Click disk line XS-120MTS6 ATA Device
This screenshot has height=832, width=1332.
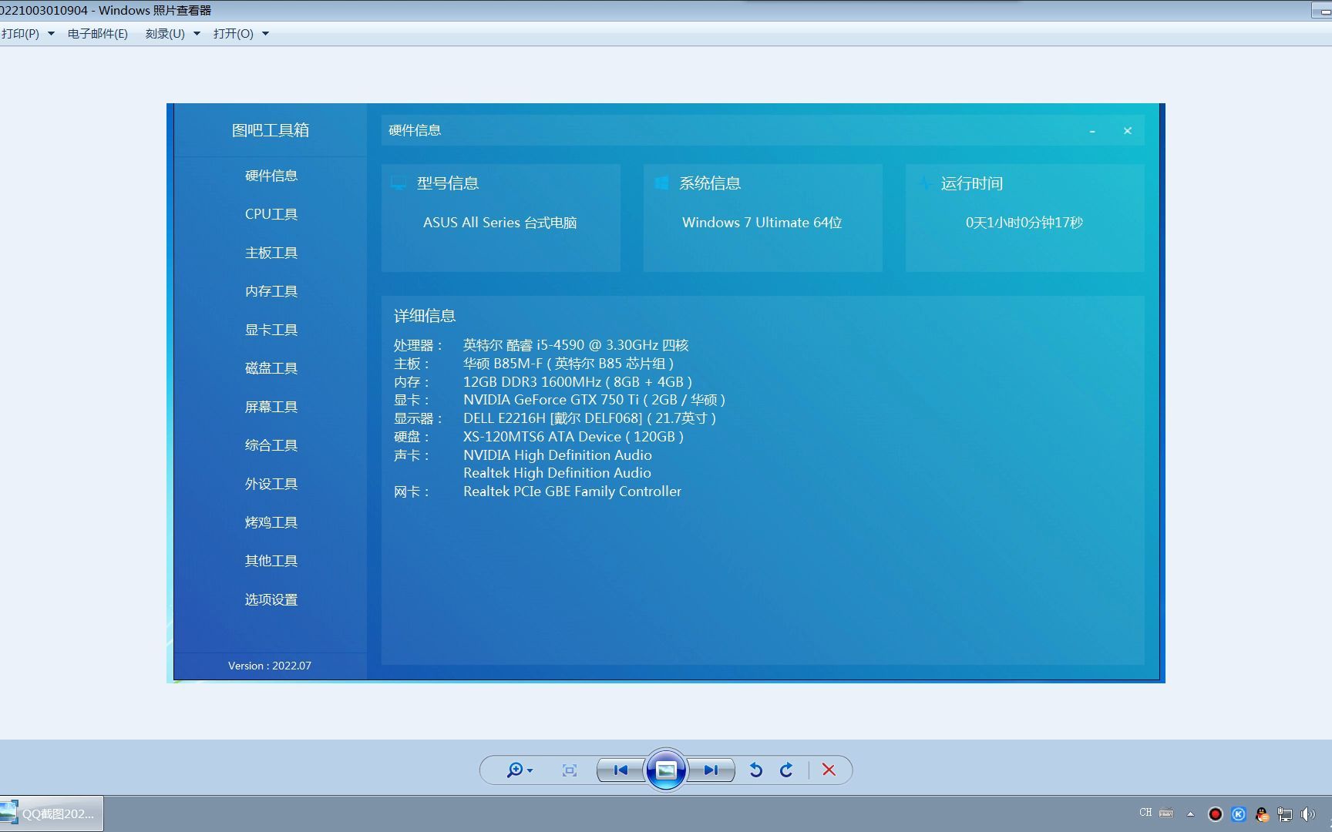(573, 437)
